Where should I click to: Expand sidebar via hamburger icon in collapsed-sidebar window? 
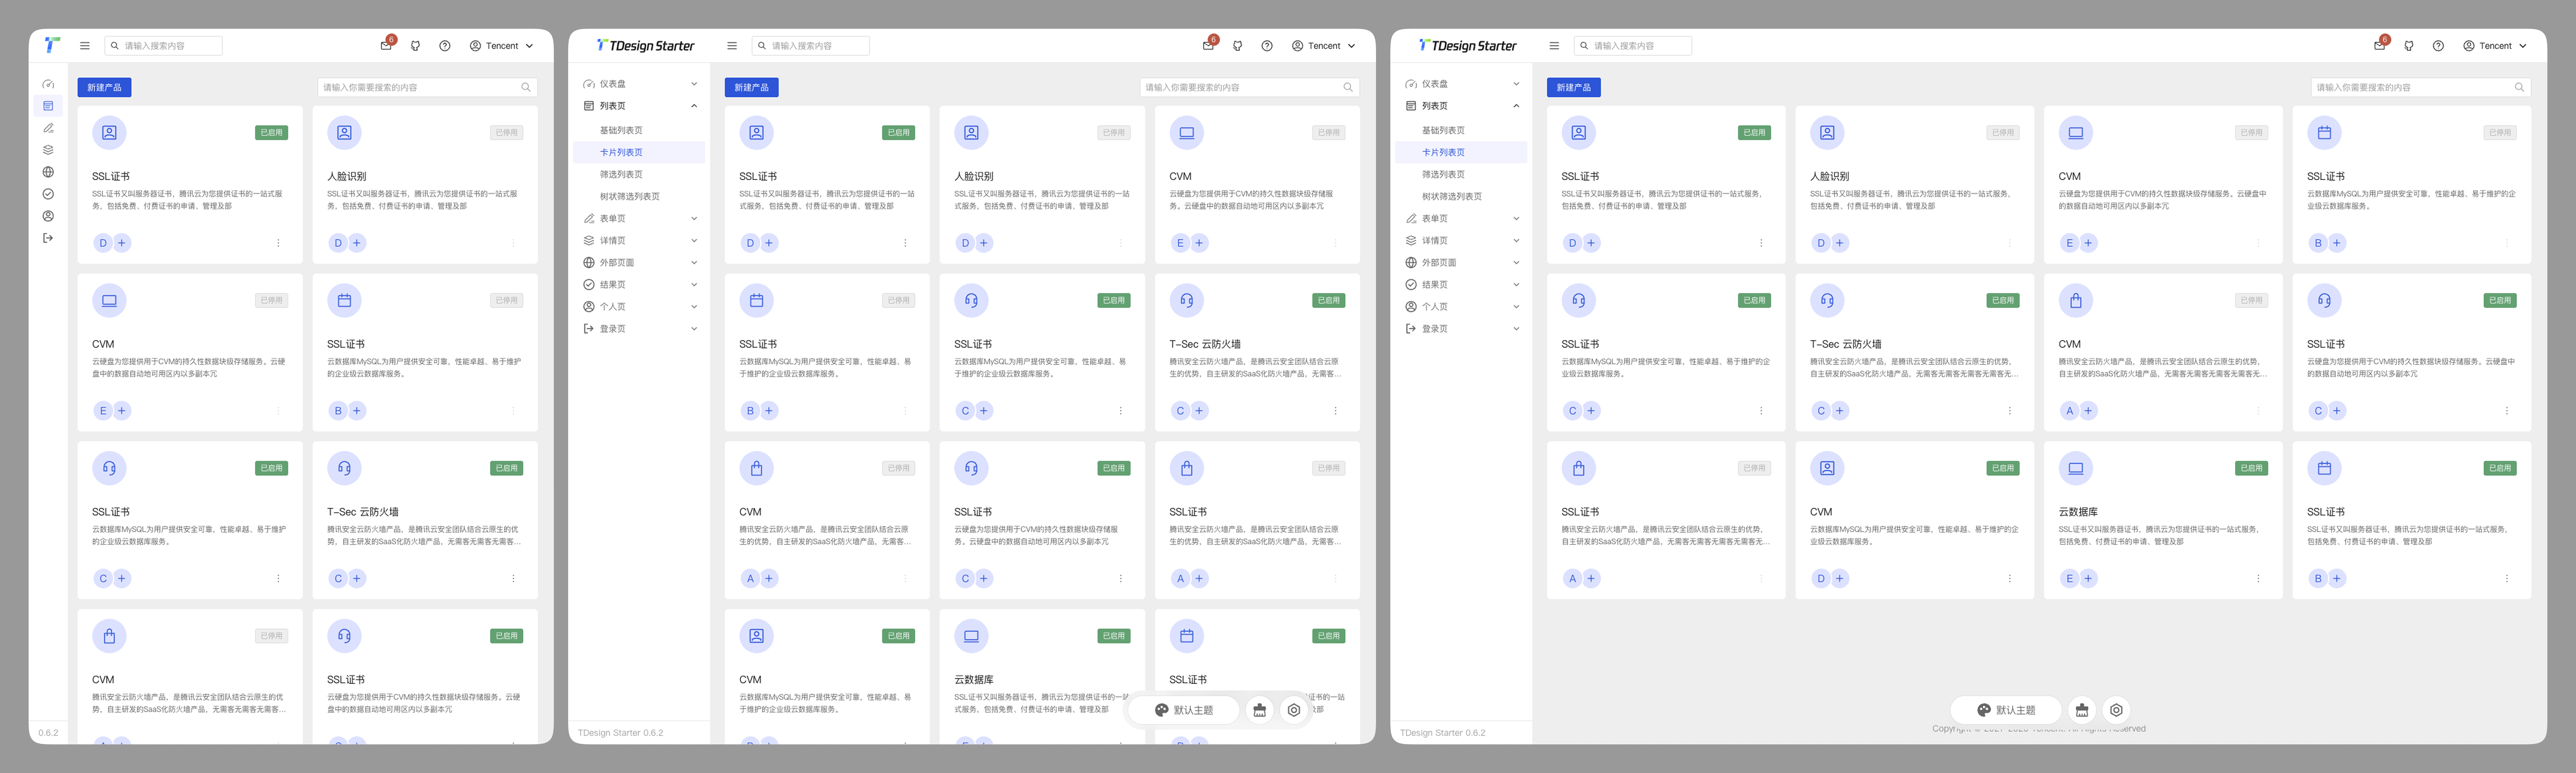click(85, 46)
